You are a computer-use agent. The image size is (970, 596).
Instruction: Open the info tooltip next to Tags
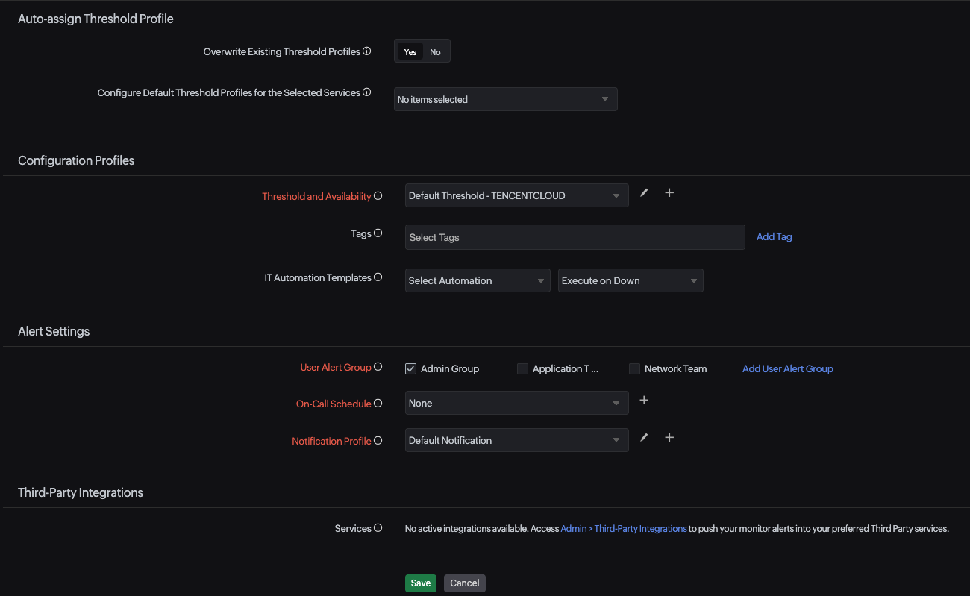coord(379,233)
